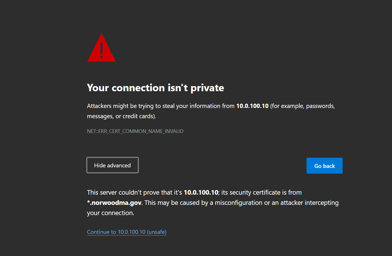Click the NET::ERR_CERT_COMMON_NAME_INVALID error code
The width and height of the screenshot is (392, 256).
point(135,131)
